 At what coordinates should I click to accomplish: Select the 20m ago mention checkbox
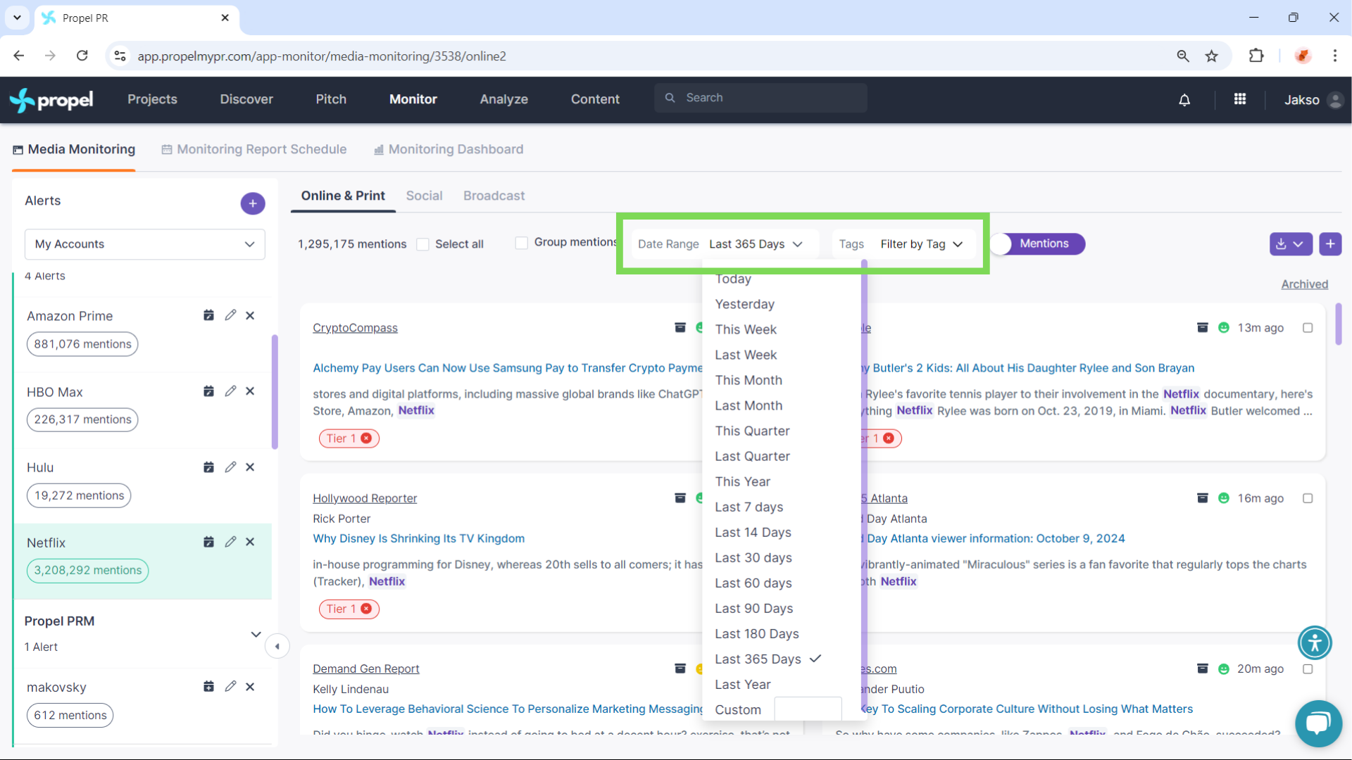(x=1308, y=669)
